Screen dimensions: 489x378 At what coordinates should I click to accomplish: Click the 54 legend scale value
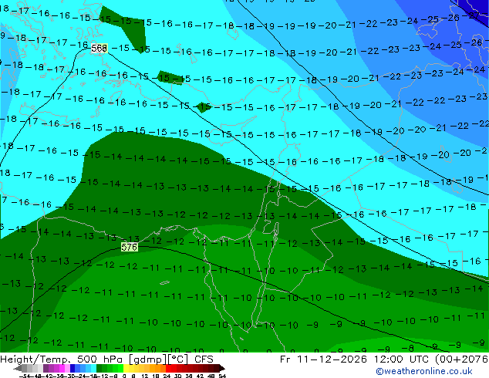tap(222, 376)
